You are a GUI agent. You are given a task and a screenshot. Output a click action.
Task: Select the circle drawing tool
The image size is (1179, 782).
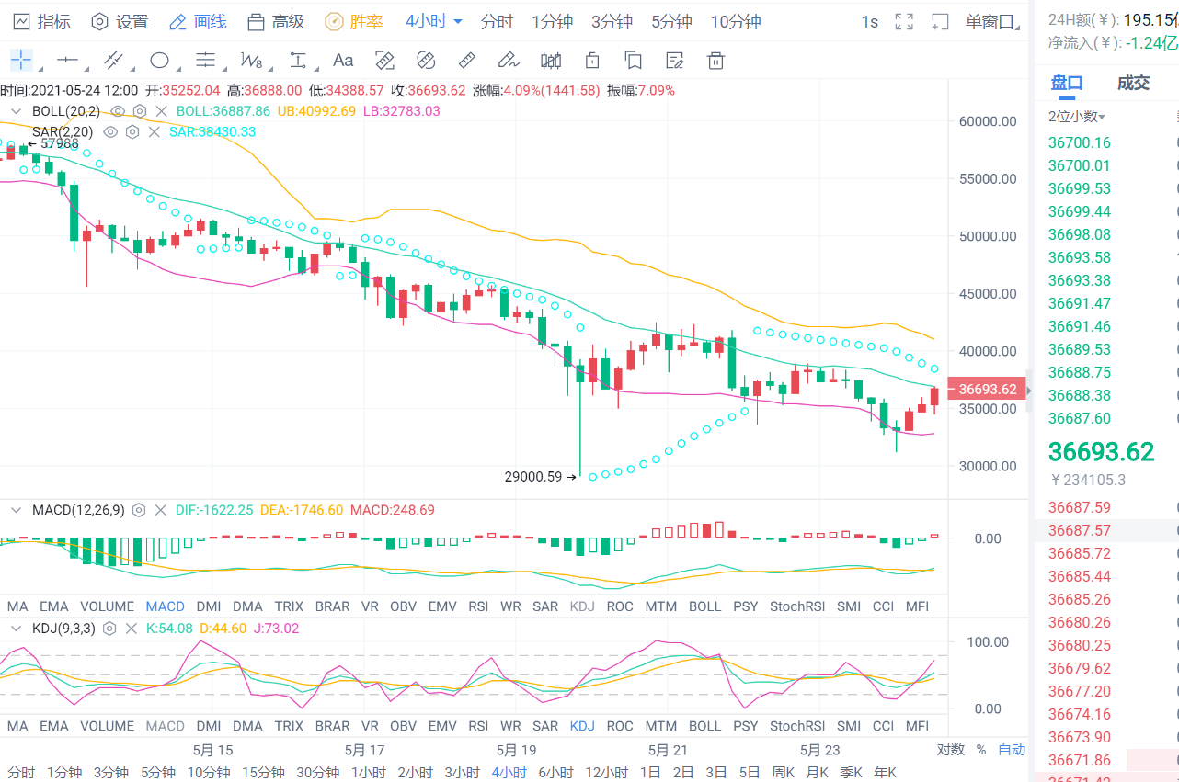(x=158, y=60)
